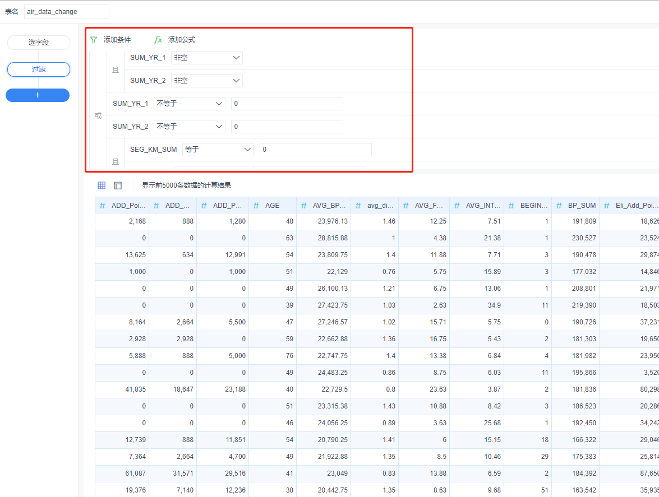This screenshot has width=659, height=497.
Task: Switch to table grid view icon
Action: click(x=102, y=185)
